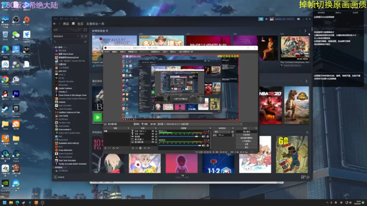Viewport: 367px width, 206px height.
Task: Open OBS Studio desktop shortcut
Action: [16, 21]
